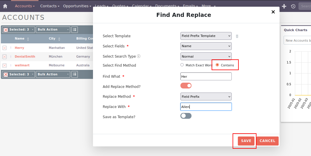
Task: Turn off the Add Replace Method toggle
Action: (x=186, y=86)
